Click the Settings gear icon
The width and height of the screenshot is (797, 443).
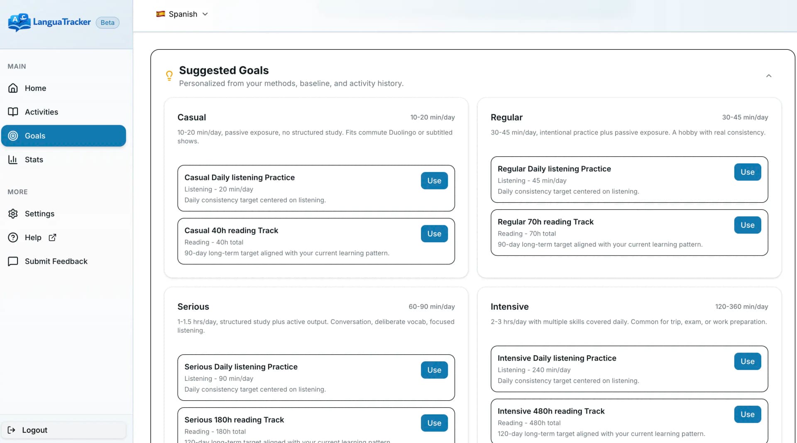tap(13, 214)
